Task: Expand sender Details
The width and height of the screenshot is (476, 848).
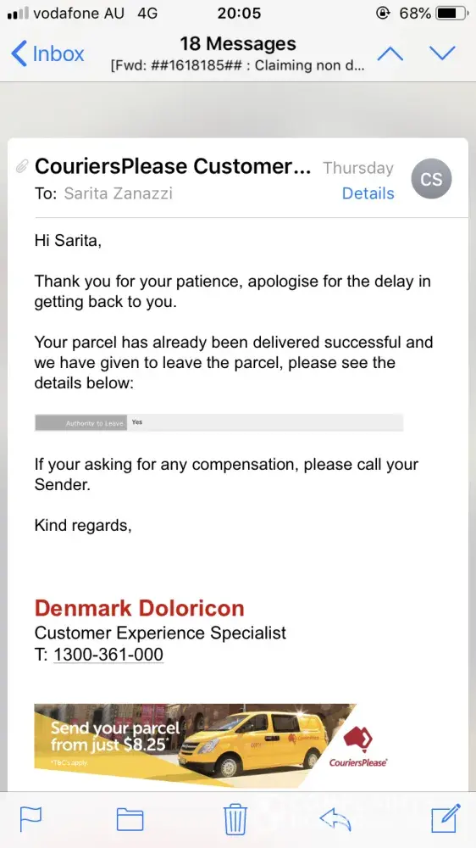Action: click(368, 193)
